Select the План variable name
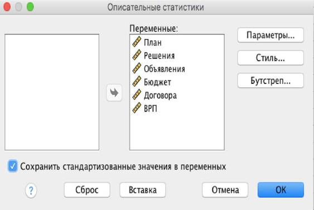 pyautogui.click(x=153, y=43)
